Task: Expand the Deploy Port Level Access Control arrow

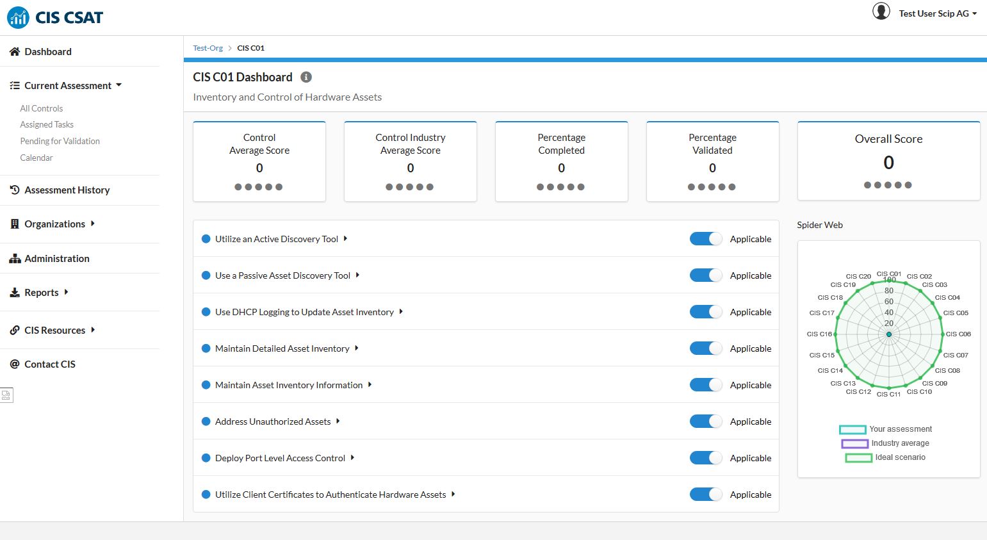Action: [x=352, y=458]
